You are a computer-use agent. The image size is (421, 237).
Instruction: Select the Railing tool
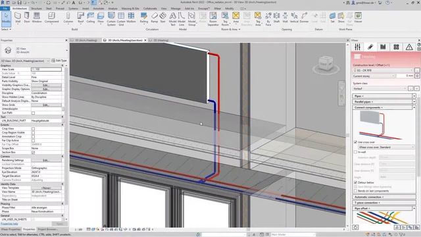click(144, 18)
